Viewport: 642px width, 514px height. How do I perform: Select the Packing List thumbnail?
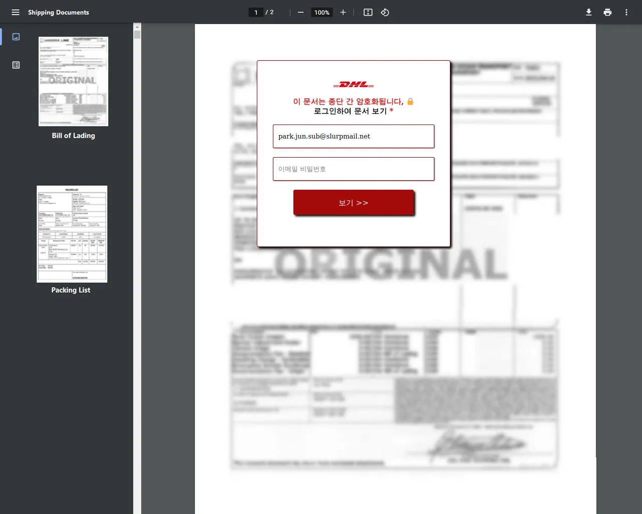[x=72, y=234]
